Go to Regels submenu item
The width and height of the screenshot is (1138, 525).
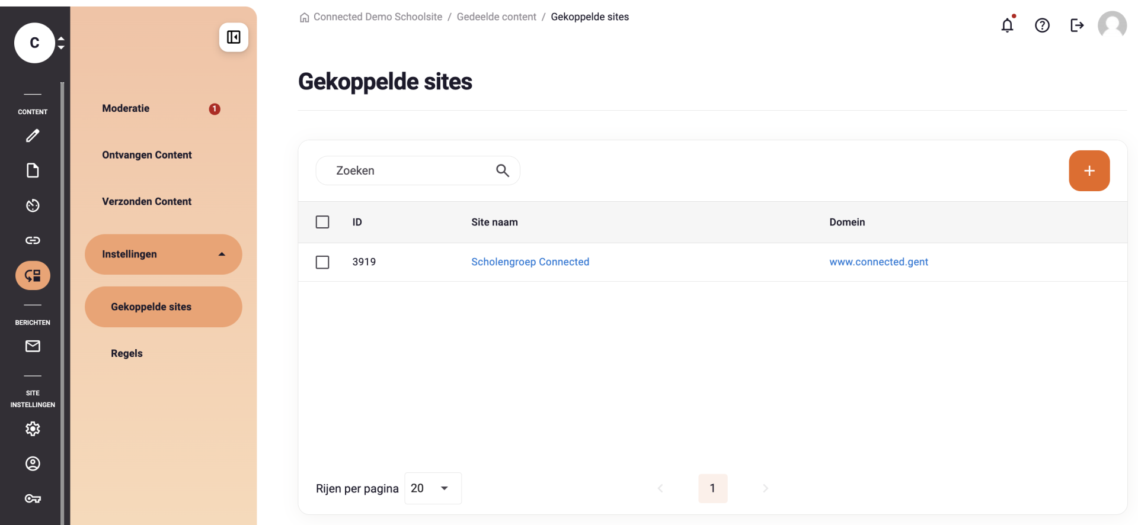click(x=127, y=353)
